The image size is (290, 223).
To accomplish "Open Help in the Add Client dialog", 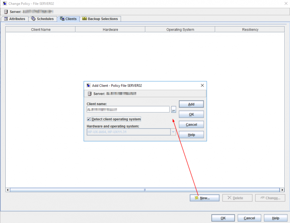I will pos(191,135).
